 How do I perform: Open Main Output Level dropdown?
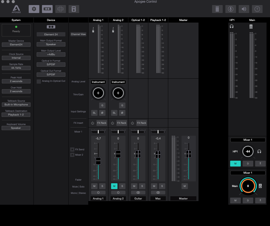pyautogui.click(x=51, y=54)
